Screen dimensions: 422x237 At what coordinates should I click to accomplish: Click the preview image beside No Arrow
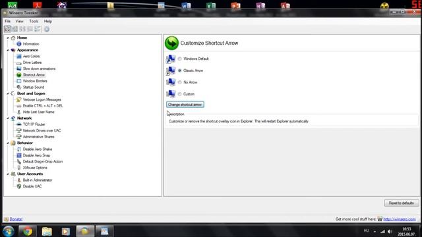point(171,82)
